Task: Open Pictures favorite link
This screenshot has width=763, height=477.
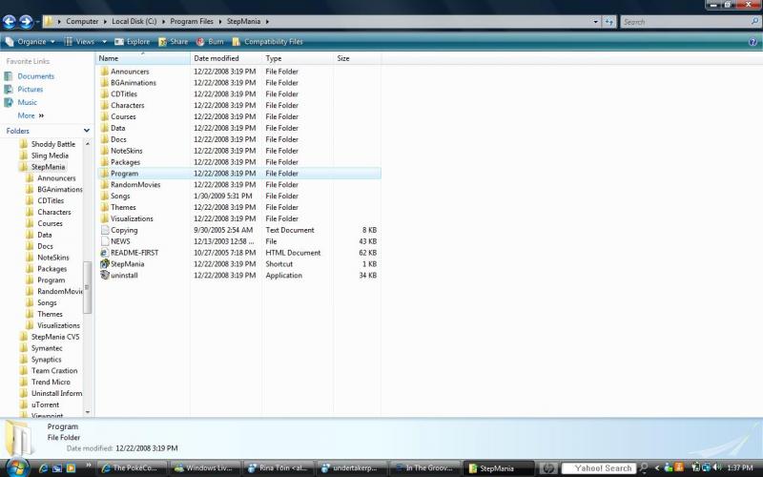Action: pos(31,90)
